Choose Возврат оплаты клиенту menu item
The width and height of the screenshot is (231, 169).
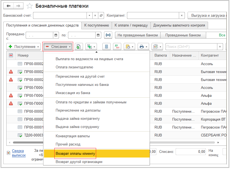point(75,154)
